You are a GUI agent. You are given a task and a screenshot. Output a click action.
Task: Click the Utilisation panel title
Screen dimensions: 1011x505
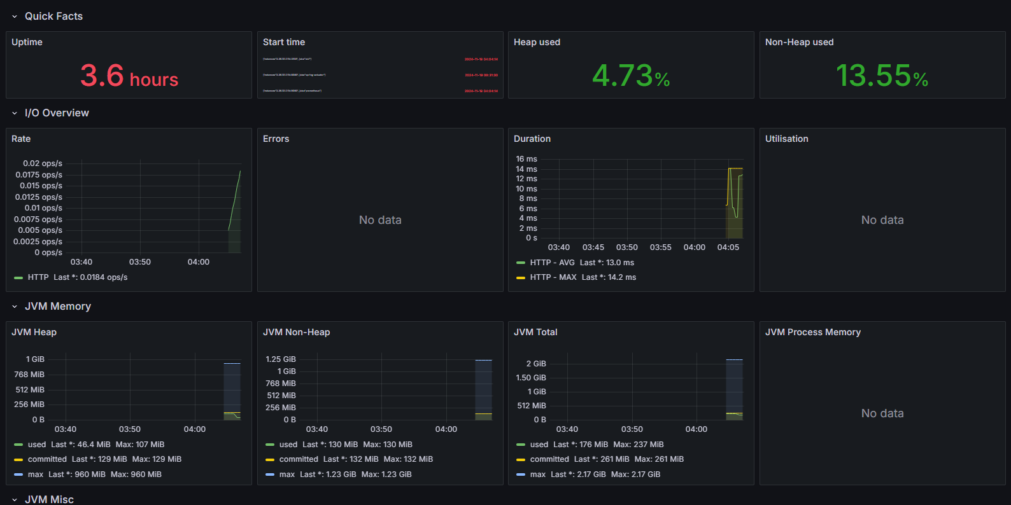tap(786, 139)
